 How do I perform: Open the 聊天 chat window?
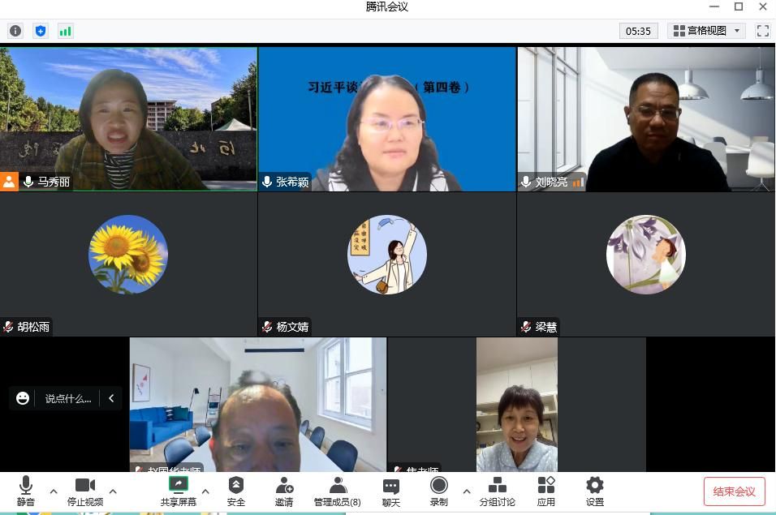coord(391,491)
